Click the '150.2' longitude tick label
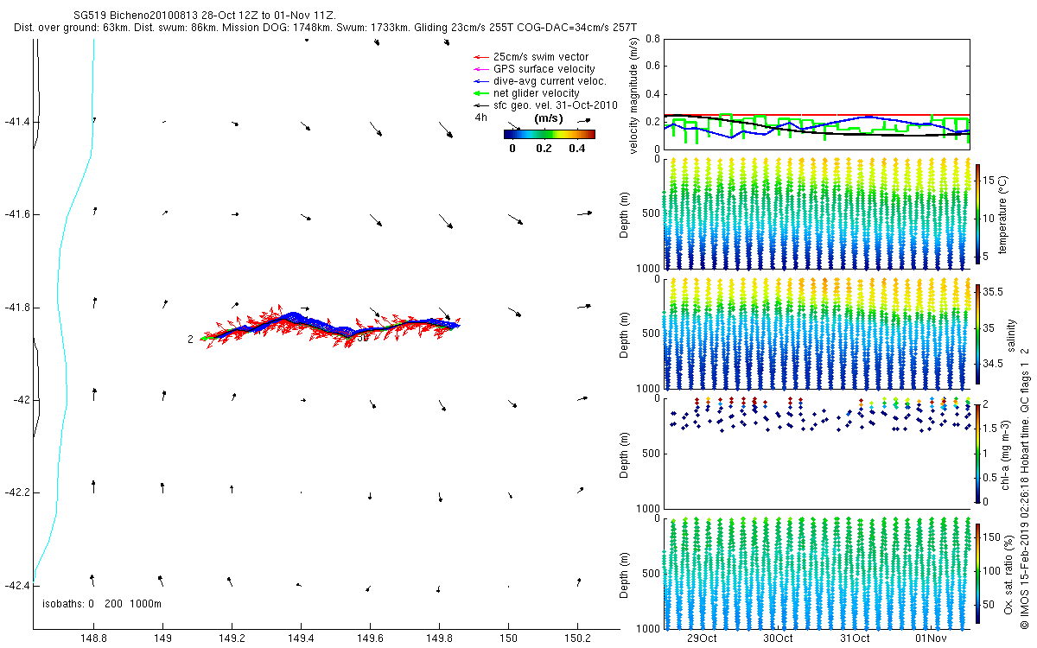Screen dimensions: 1037x648 [x=577, y=639]
